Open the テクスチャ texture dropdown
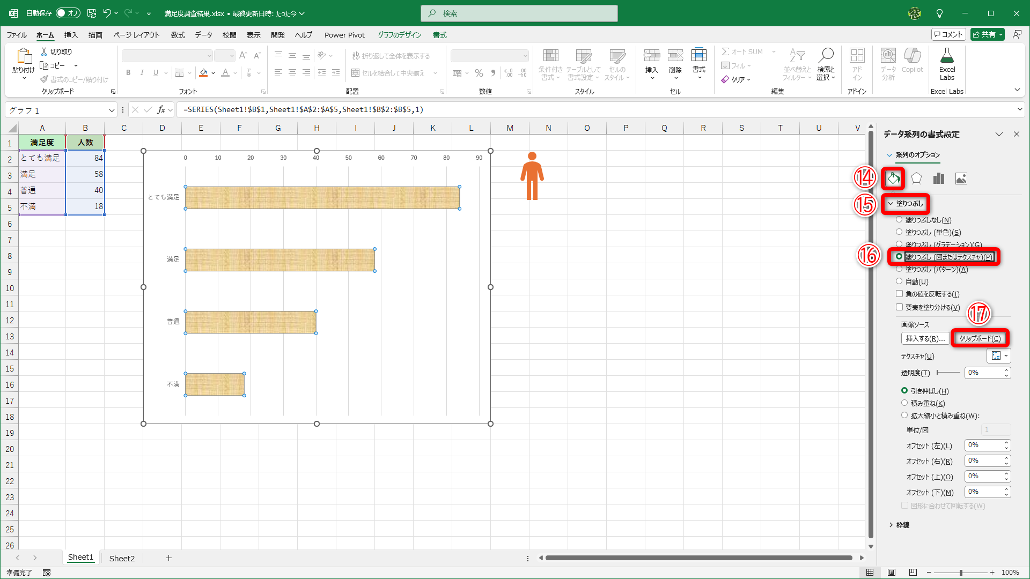 (999, 356)
